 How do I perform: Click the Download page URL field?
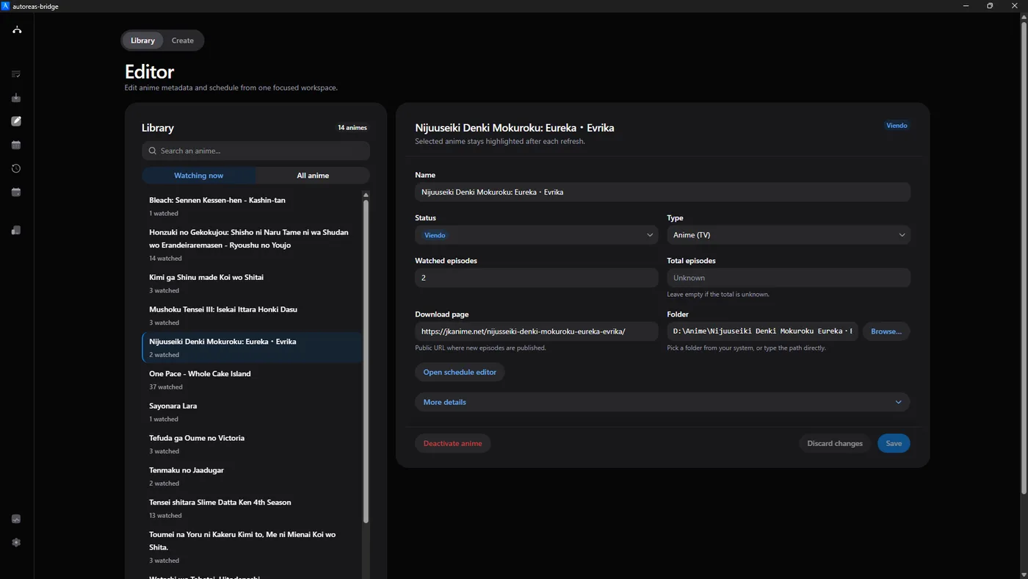tap(536, 331)
